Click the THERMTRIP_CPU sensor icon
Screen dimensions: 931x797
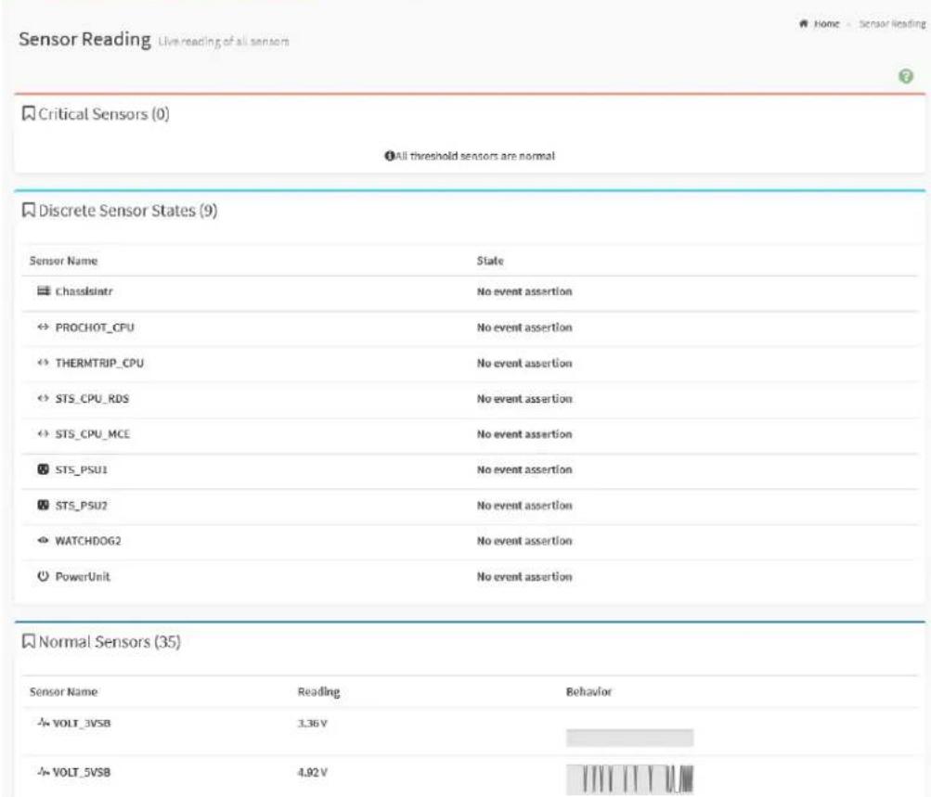point(43,363)
